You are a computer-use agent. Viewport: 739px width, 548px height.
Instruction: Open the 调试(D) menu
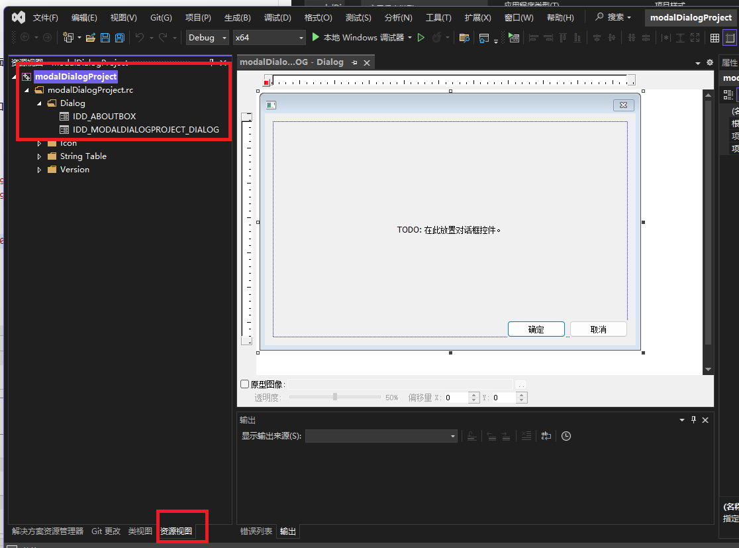click(277, 18)
